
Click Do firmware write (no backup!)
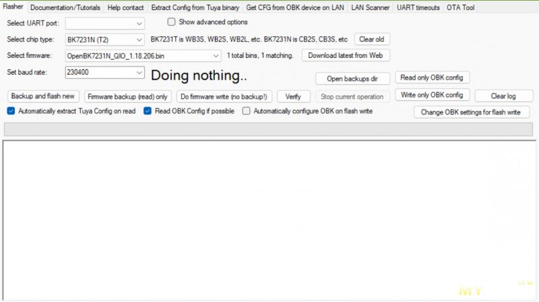tap(224, 96)
